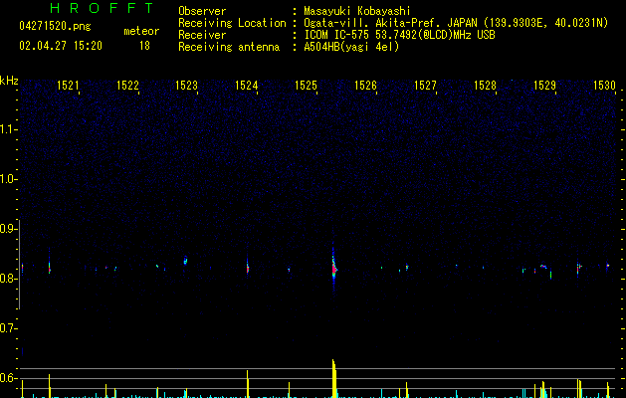Screen dimensions: 626x398
Task: Click the yellow intensity bar at 1524
Action: 248,384
